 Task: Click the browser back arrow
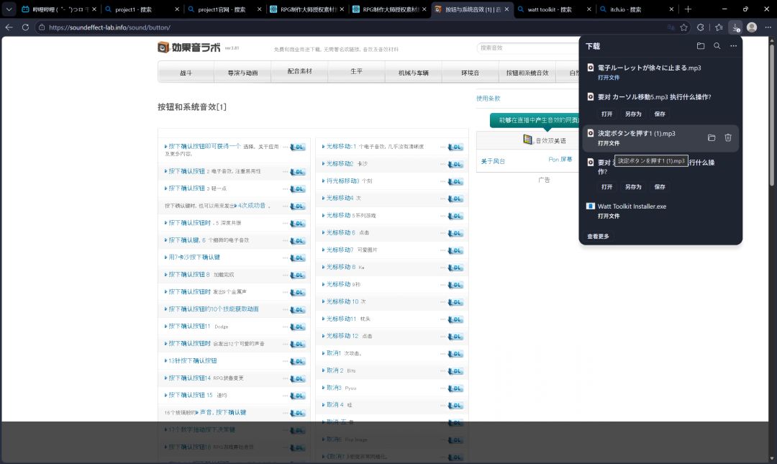(x=9, y=27)
